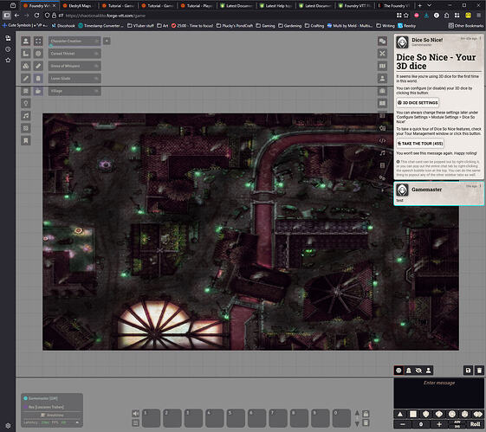486x432 pixels.
Task: Click the purple player color square
Action: click(26, 407)
